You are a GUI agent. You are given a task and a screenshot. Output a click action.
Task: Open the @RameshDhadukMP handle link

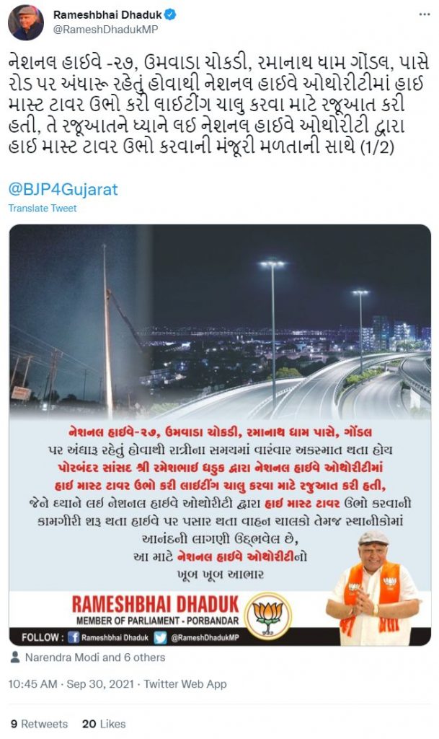[105, 29]
